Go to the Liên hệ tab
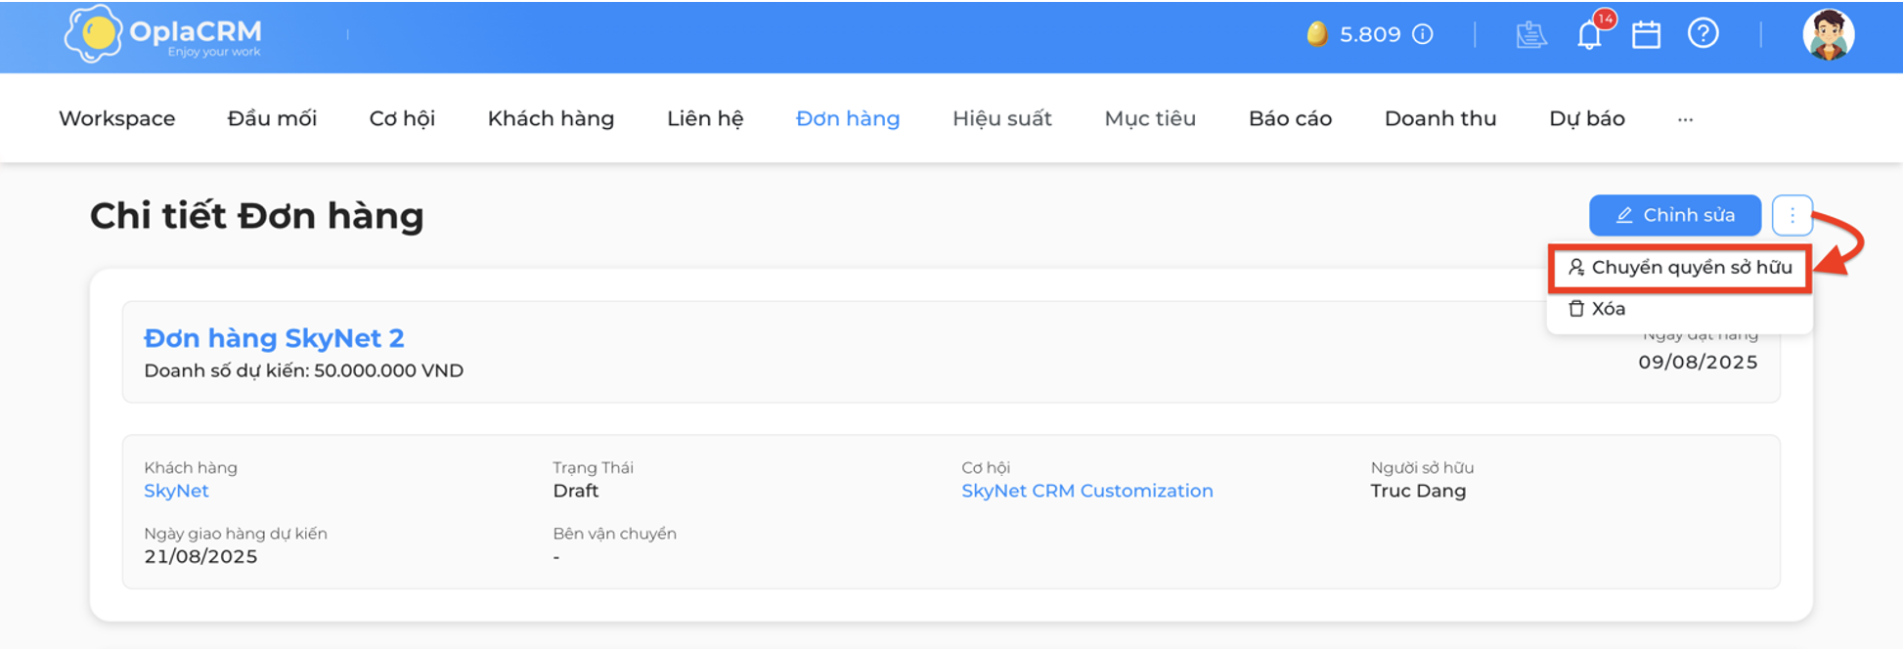1903x649 pixels. (705, 118)
